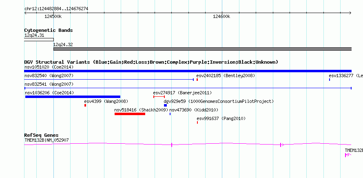This screenshot has height=178, width=363.
Task: Click the 124500k ruler tick label
Action: coord(53,16)
